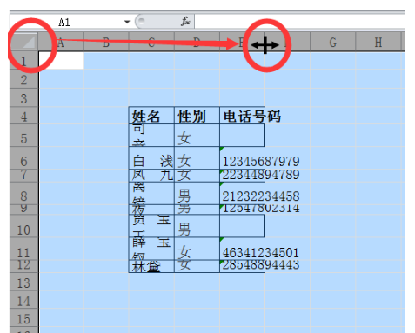
Task: Click the cell containing 21232234458
Action: (243, 194)
